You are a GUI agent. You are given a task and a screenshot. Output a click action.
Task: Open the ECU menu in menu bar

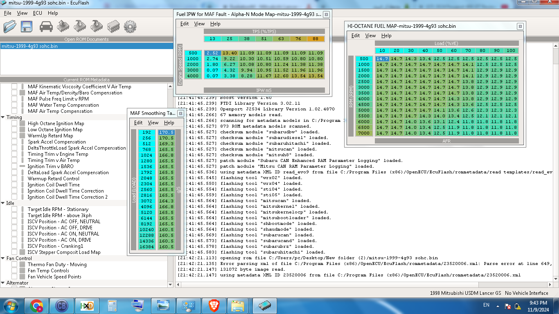(38, 13)
